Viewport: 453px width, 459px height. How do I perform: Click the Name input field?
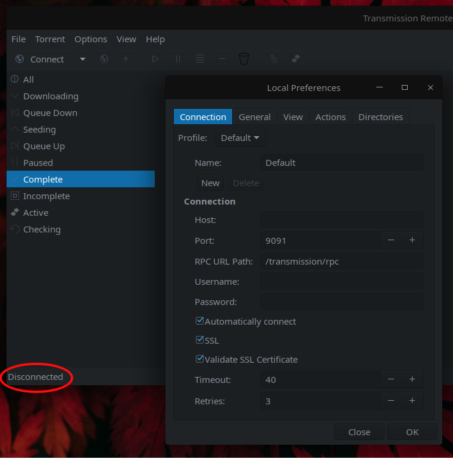[342, 162]
